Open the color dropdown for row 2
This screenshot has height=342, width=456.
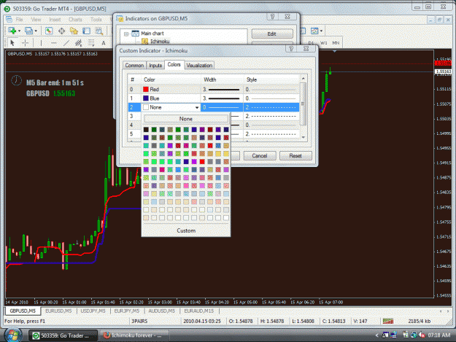coord(197,107)
